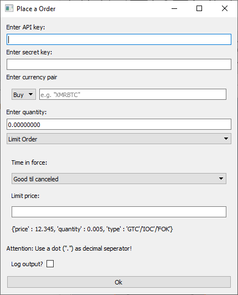Screen dimensions: 238x295
Task: Click the app icon in title bar
Action: coord(9,8)
